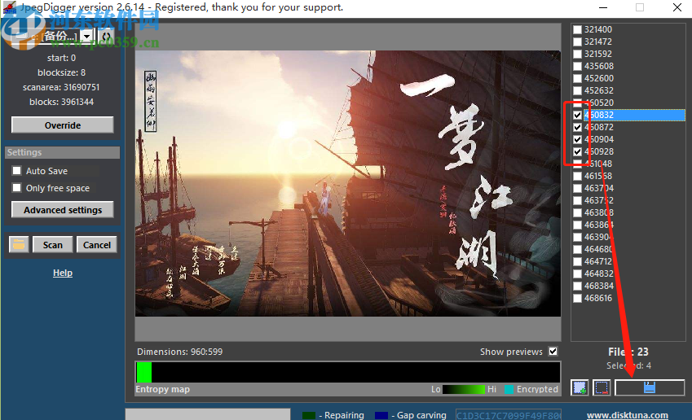Click the select-all files icon

[580, 387]
